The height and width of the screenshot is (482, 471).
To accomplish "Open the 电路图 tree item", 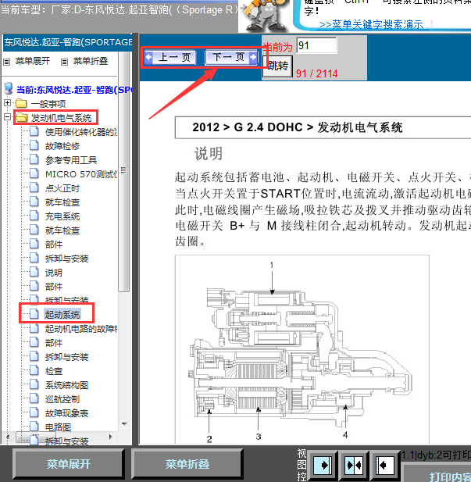I will [58, 427].
